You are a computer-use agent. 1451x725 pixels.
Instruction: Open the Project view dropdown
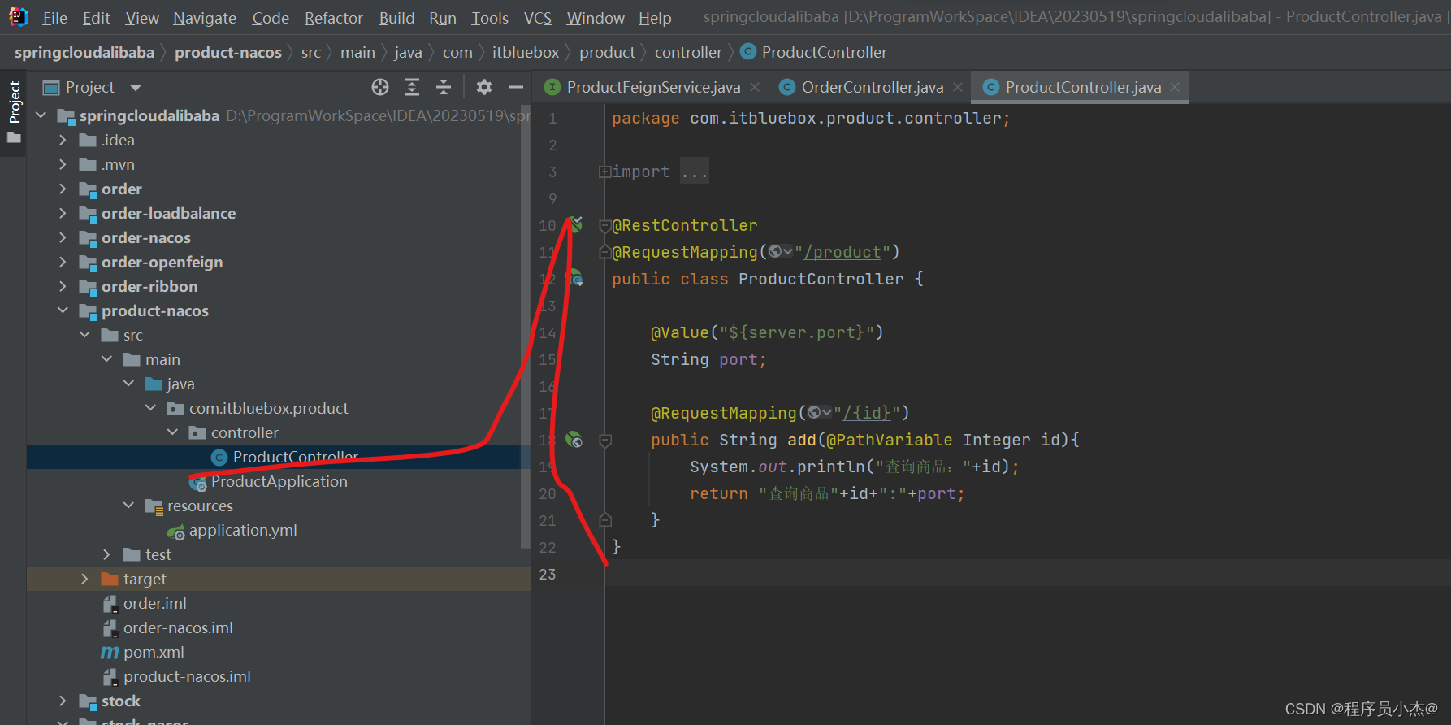pos(136,88)
